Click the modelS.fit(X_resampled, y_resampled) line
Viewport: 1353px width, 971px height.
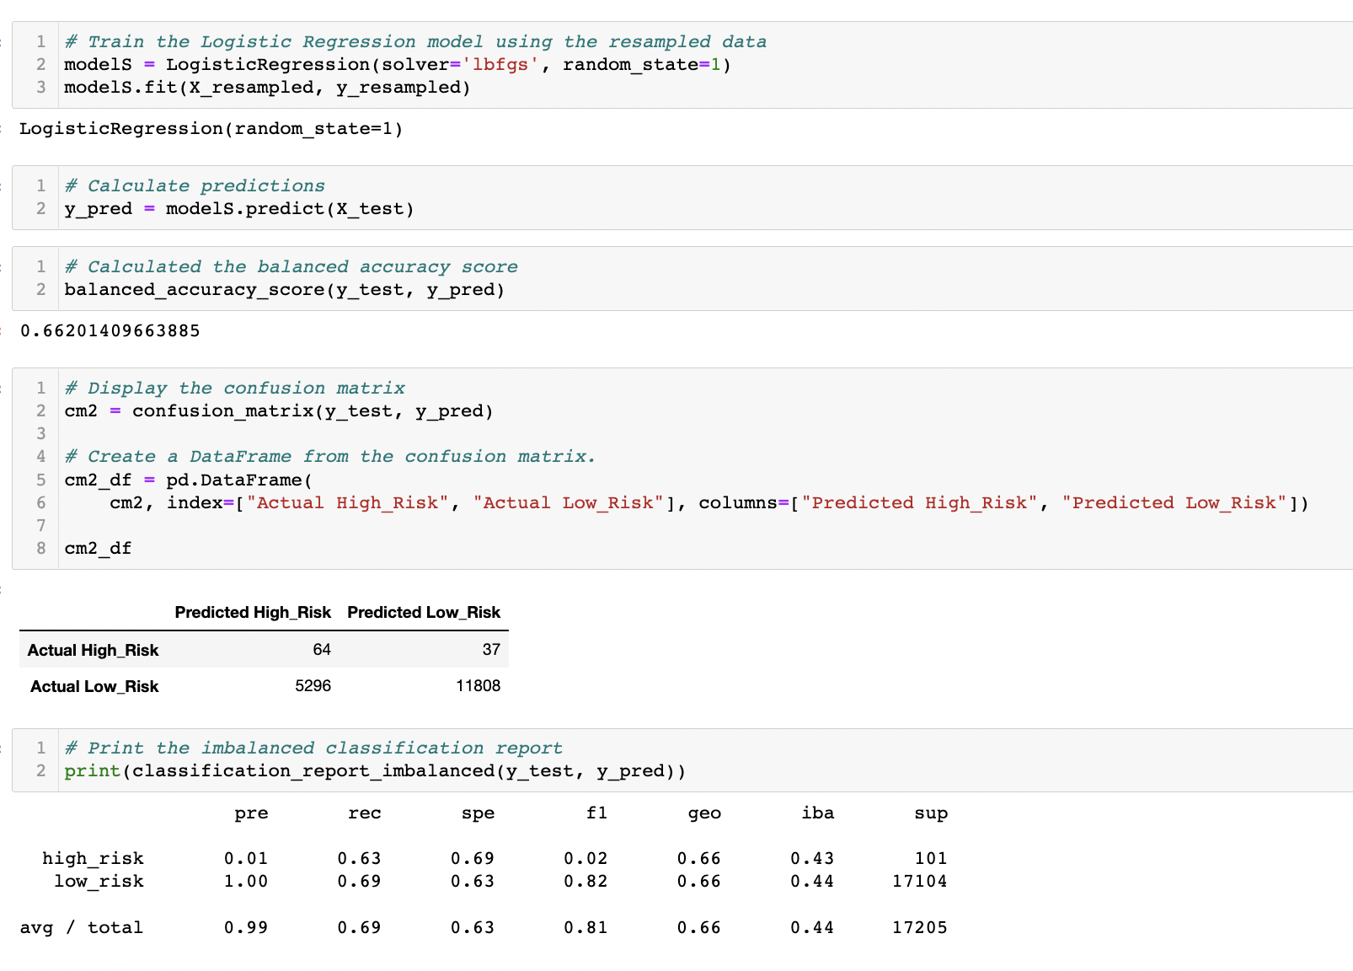coord(268,88)
